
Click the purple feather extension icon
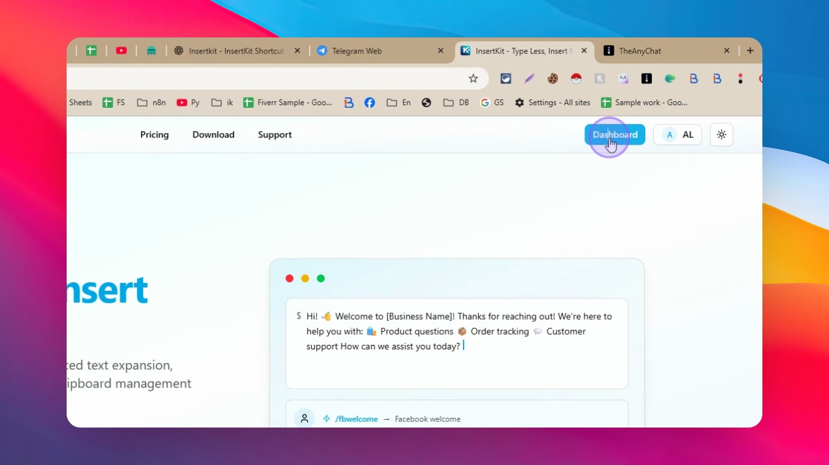click(x=530, y=78)
